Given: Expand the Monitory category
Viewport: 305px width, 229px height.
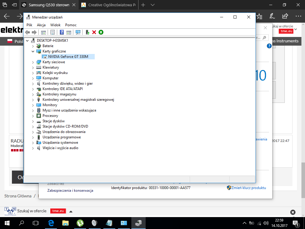Looking at the screenshot, I should point(33,105).
